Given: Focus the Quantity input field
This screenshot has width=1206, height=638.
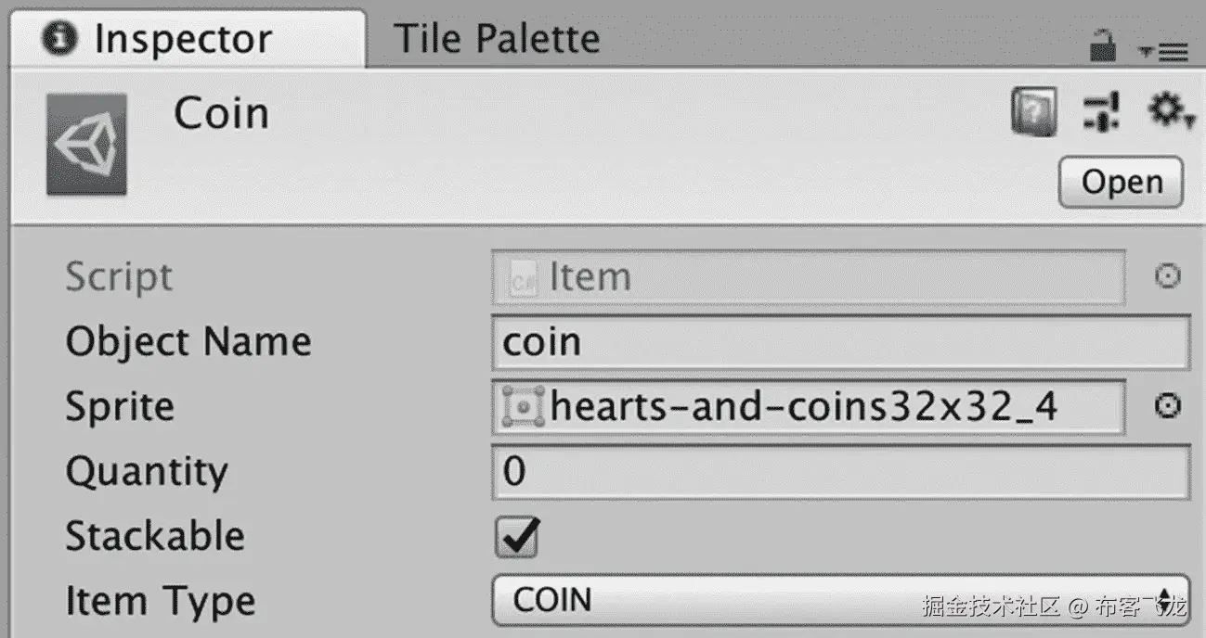Looking at the screenshot, I should tap(840, 472).
